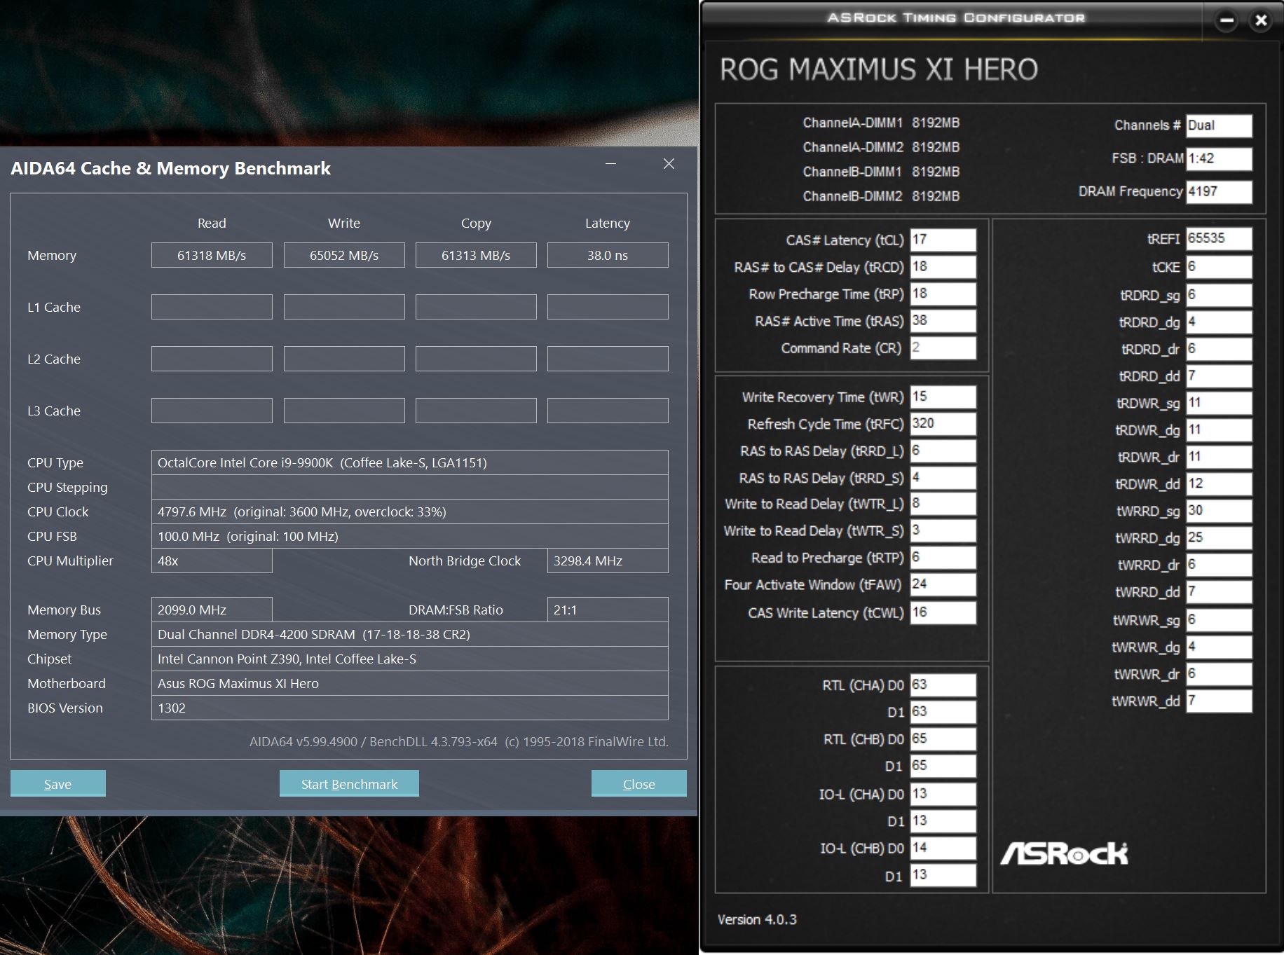
Task: Click the tRDRD_dd value field
Action: point(1219,376)
